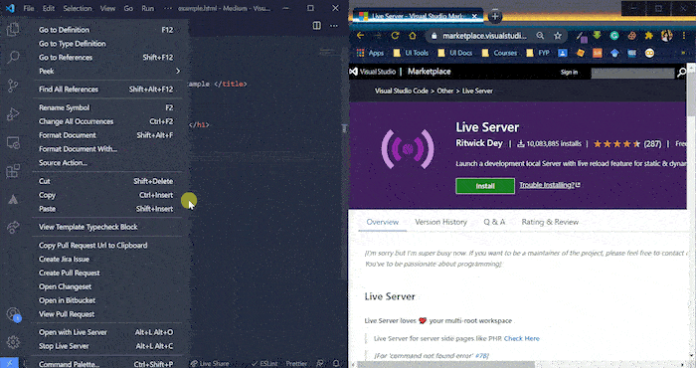The image size is (696, 368).
Task: Switch to Rating & Review tab
Action: coord(550,222)
